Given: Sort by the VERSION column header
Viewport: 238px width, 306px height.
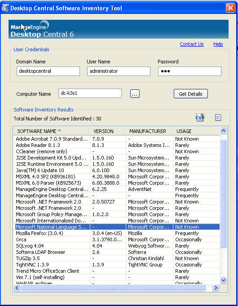Looking at the screenshot, I should tap(107, 131).
